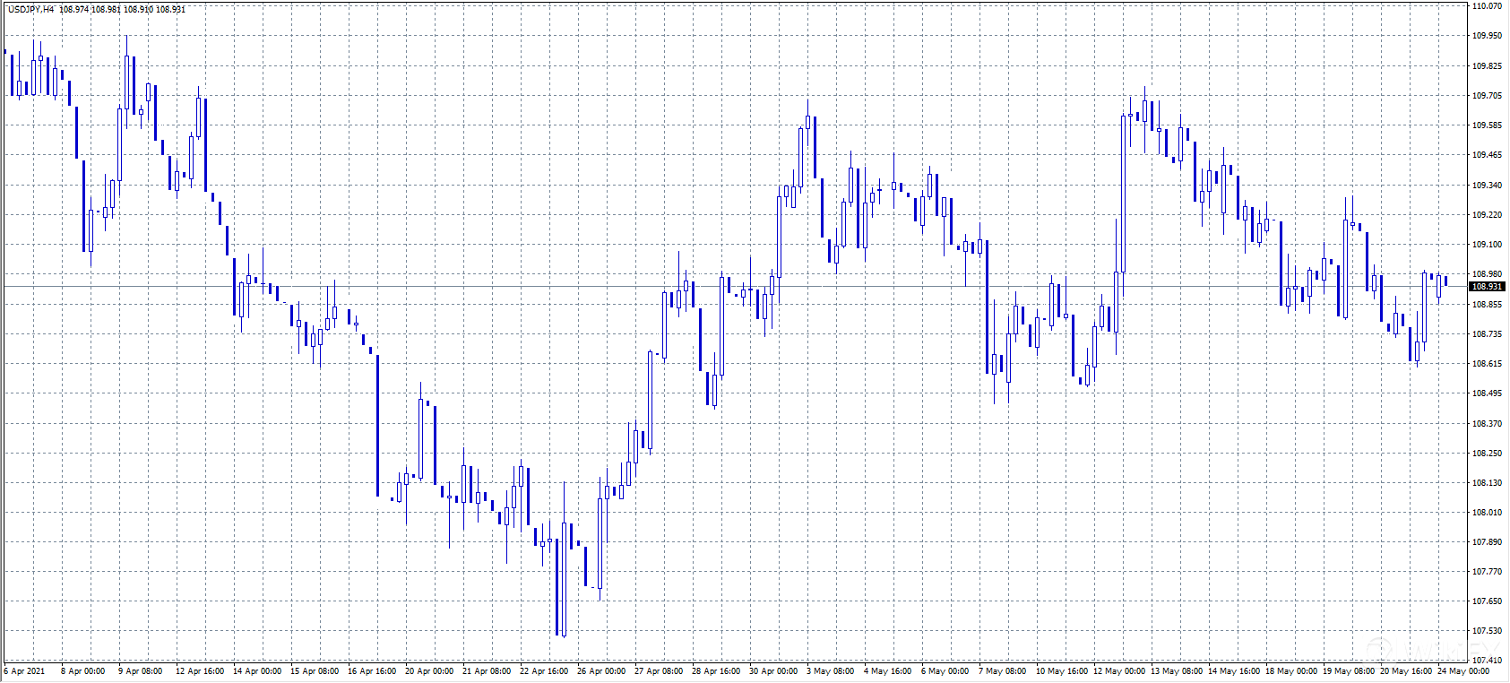Click the USDJPY,H4 chart title text
This screenshot has width=1510, height=683.
(30, 9)
